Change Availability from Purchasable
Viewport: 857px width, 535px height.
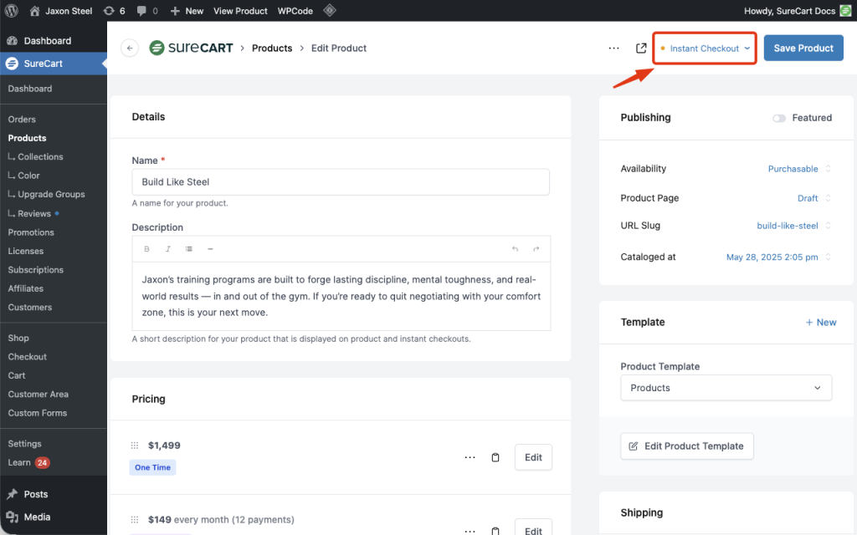pyautogui.click(x=799, y=169)
